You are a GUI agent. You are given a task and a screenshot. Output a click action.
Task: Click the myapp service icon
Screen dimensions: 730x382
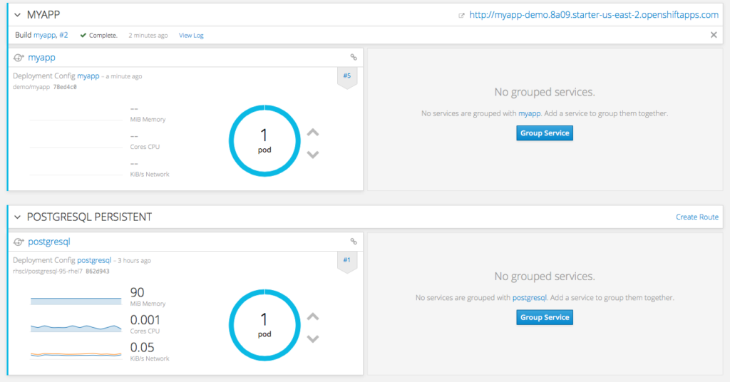pyautogui.click(x=19, y=58)
